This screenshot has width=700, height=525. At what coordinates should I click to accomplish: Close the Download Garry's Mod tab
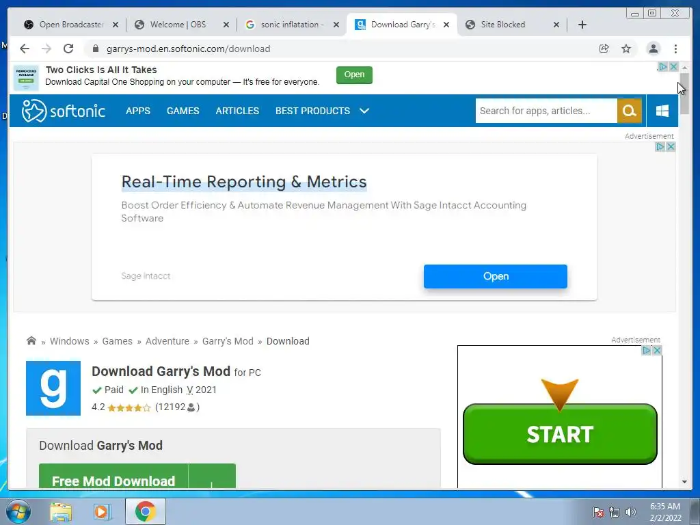click(x=446, y=25)
